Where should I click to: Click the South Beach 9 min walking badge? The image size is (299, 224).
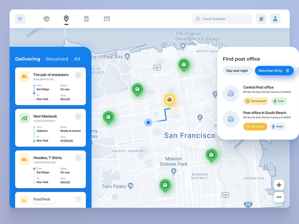(278, 126)
